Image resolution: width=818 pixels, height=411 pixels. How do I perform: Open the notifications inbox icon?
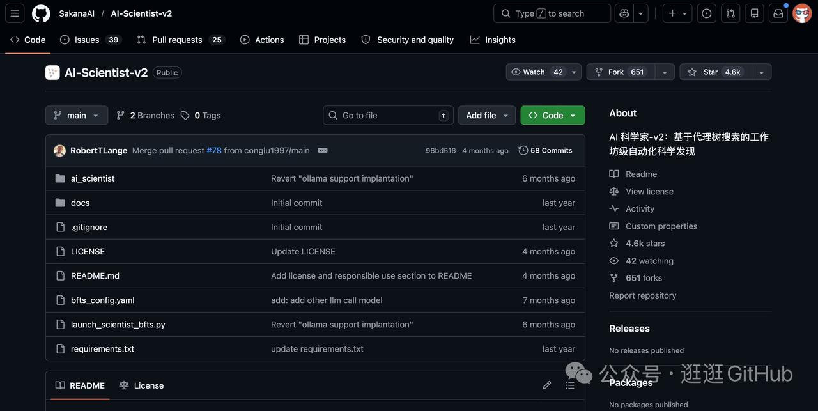pyautogui.click(x=778, y=13)
